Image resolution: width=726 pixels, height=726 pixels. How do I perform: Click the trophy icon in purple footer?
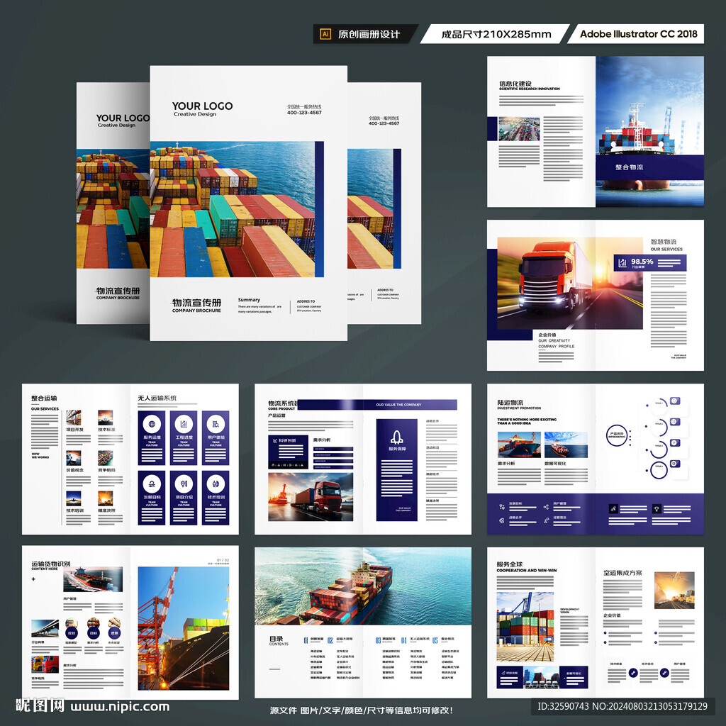656,509
